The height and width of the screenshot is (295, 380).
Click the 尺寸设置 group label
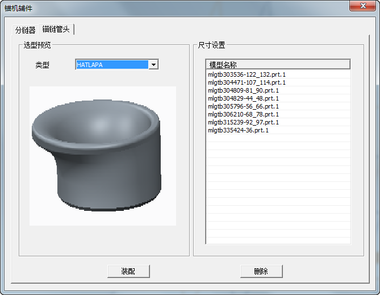click(211, 45)
